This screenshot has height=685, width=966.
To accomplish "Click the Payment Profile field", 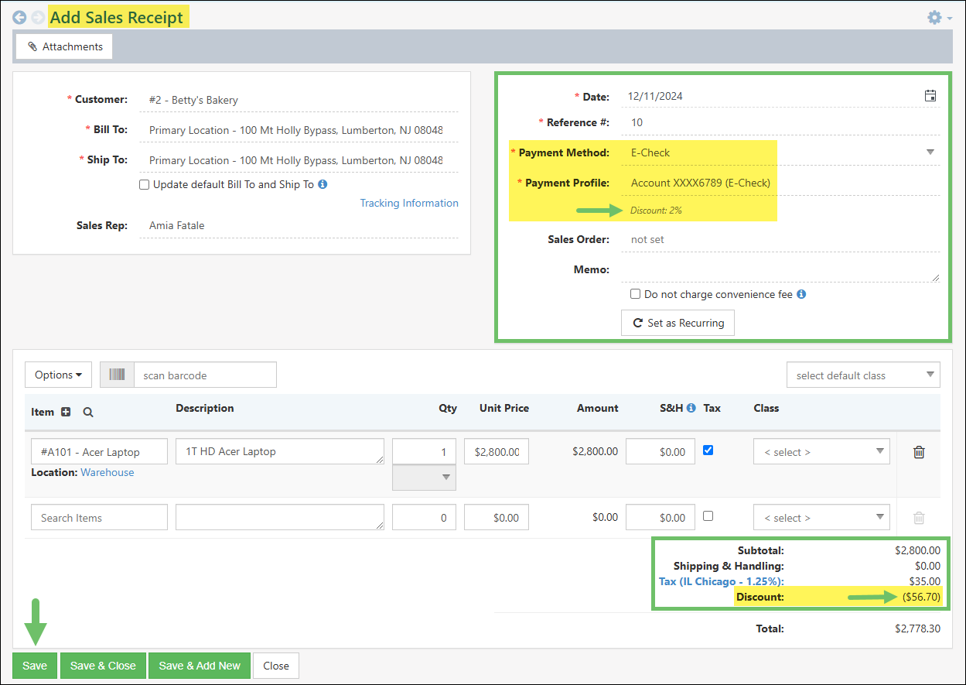I will [x=780, y=183].
